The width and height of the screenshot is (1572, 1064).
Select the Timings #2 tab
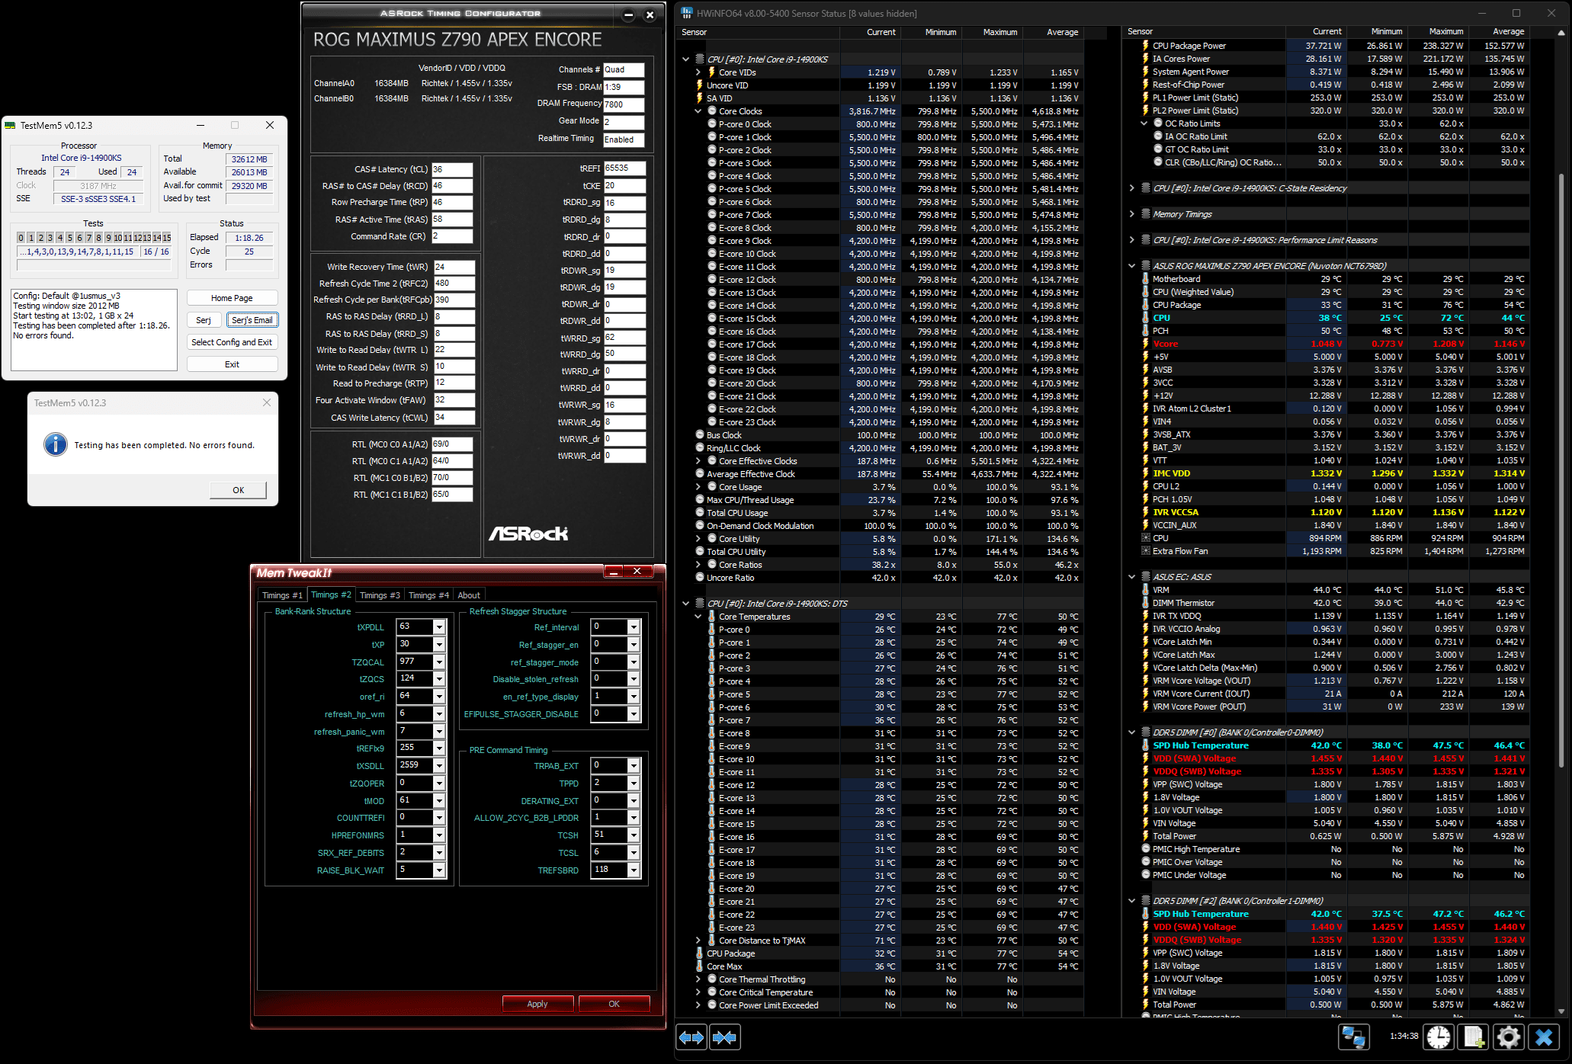click(x=331, y=594)
